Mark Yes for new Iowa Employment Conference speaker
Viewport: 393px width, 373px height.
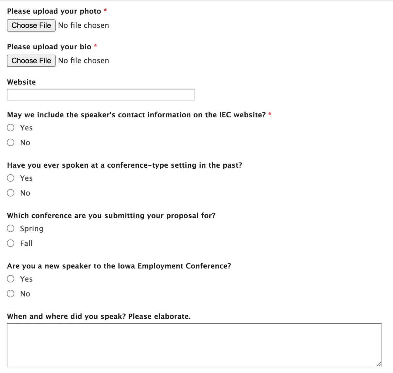(11, 279)
